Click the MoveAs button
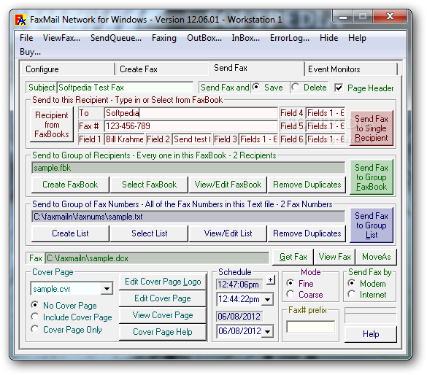The height and width of the screenshot is (375, 427). [377, 257]
